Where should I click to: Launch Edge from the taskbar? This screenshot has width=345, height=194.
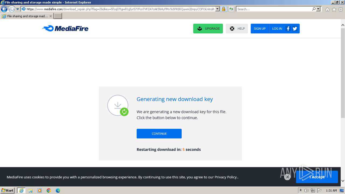click(x=58, y=190)
